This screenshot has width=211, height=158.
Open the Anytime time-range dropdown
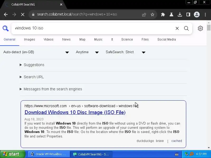87,52
